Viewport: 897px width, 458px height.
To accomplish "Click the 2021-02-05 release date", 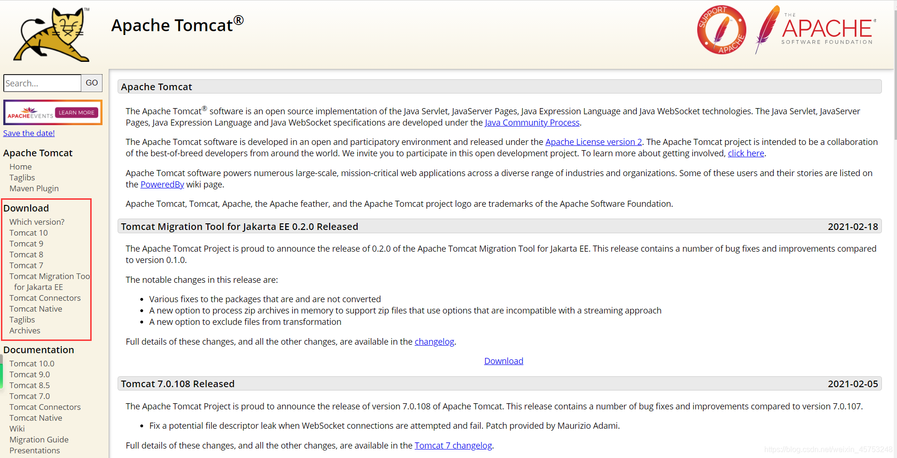I will coord(853,384).
